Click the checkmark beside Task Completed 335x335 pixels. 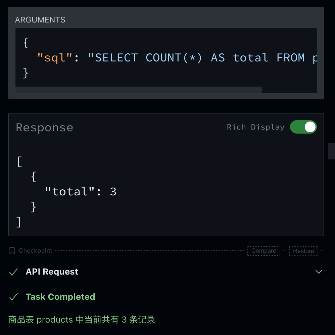(13, 297)
